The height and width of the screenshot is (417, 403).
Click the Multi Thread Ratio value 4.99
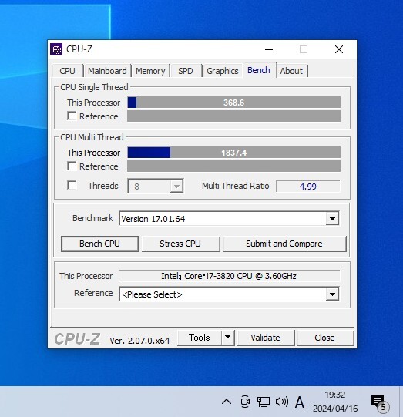tap(308, 187)
